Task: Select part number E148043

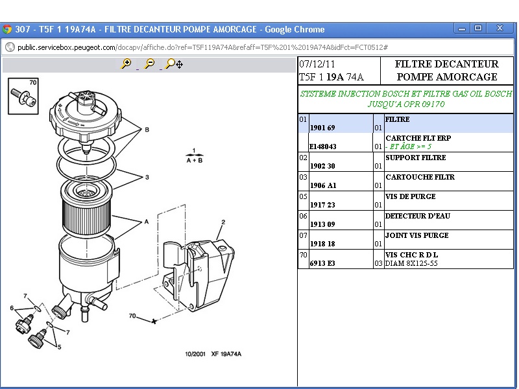Action: tap(322, 147)
